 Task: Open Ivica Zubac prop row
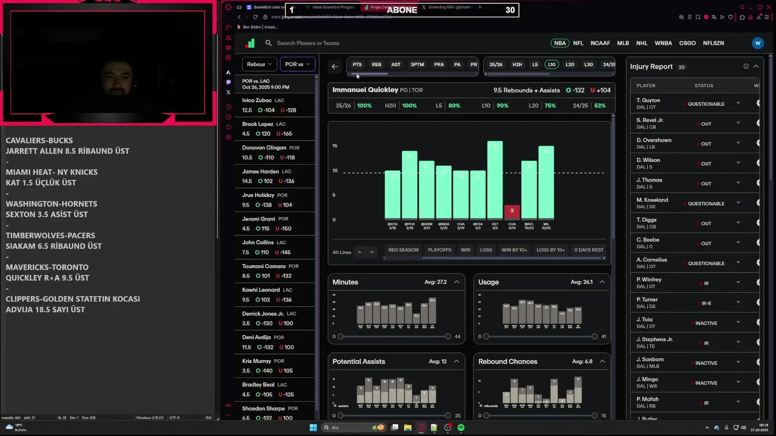tap(276, 105)
